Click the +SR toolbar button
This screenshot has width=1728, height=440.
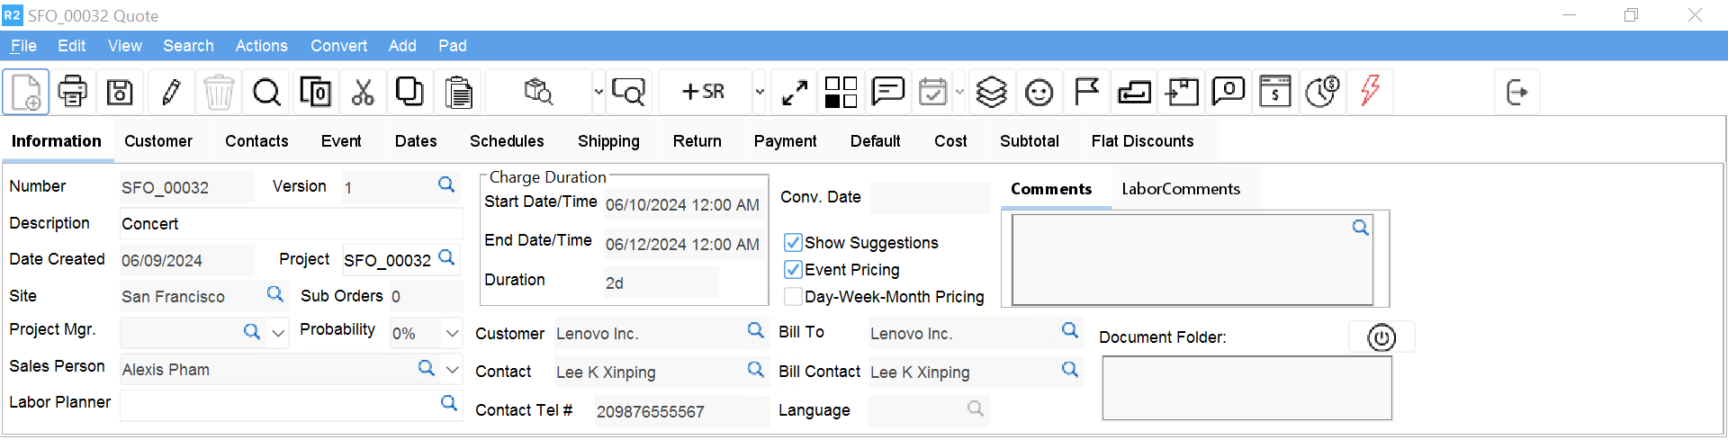pos(704,92)
